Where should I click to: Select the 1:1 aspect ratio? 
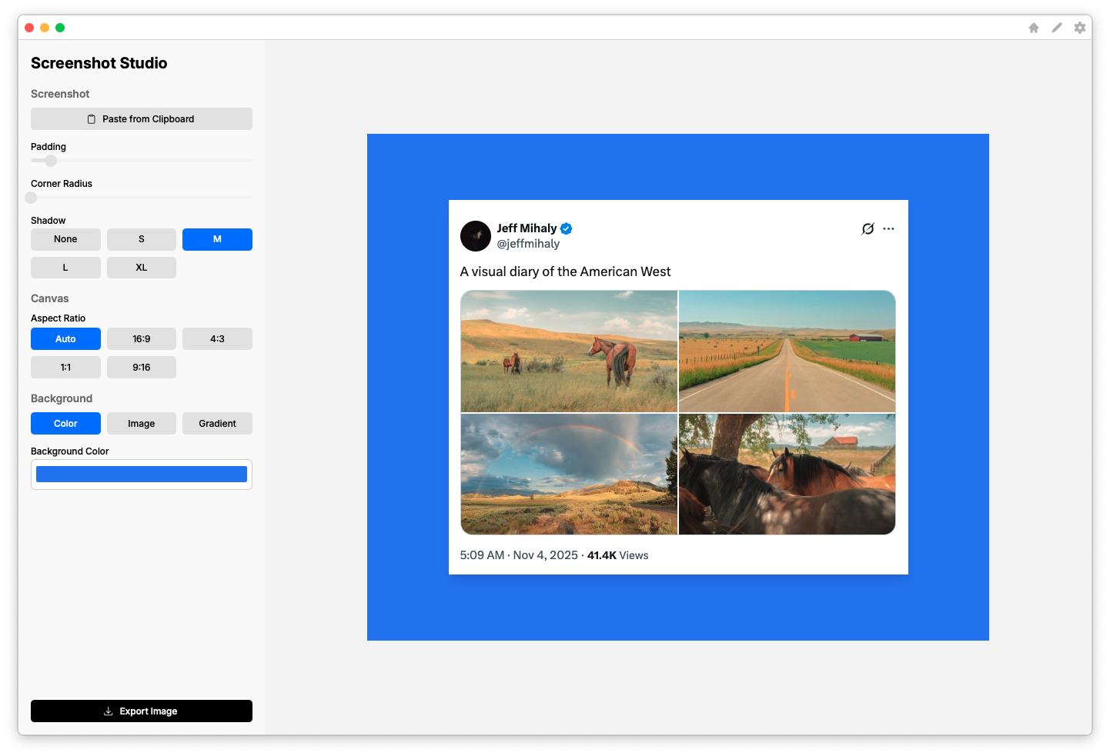(x=65, y=368)
